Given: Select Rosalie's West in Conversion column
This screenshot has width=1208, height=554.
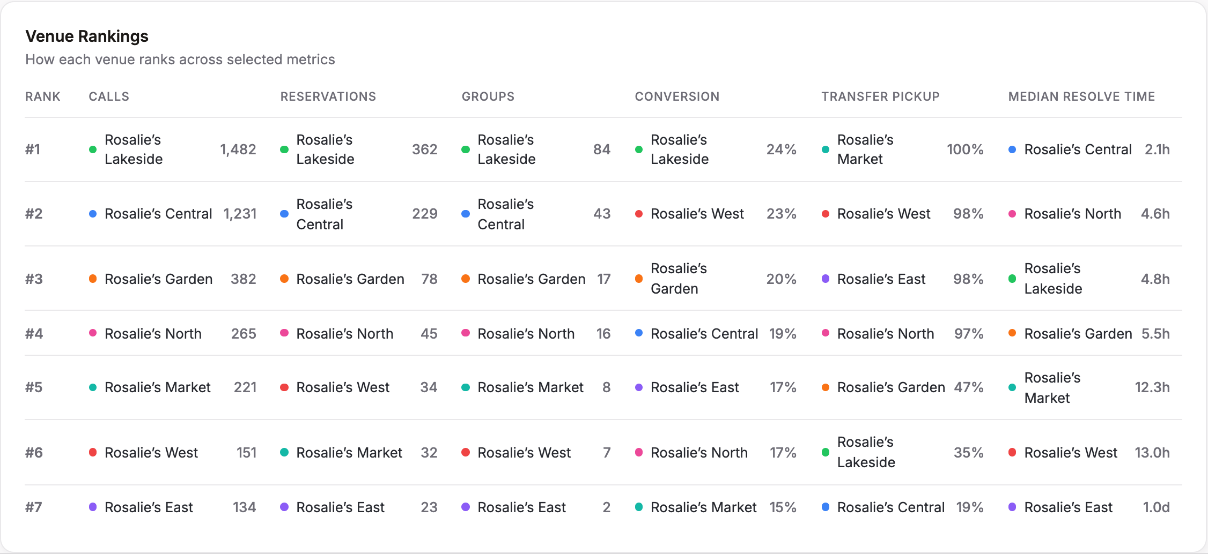Looking at the screenshot, I should [697, 214].
